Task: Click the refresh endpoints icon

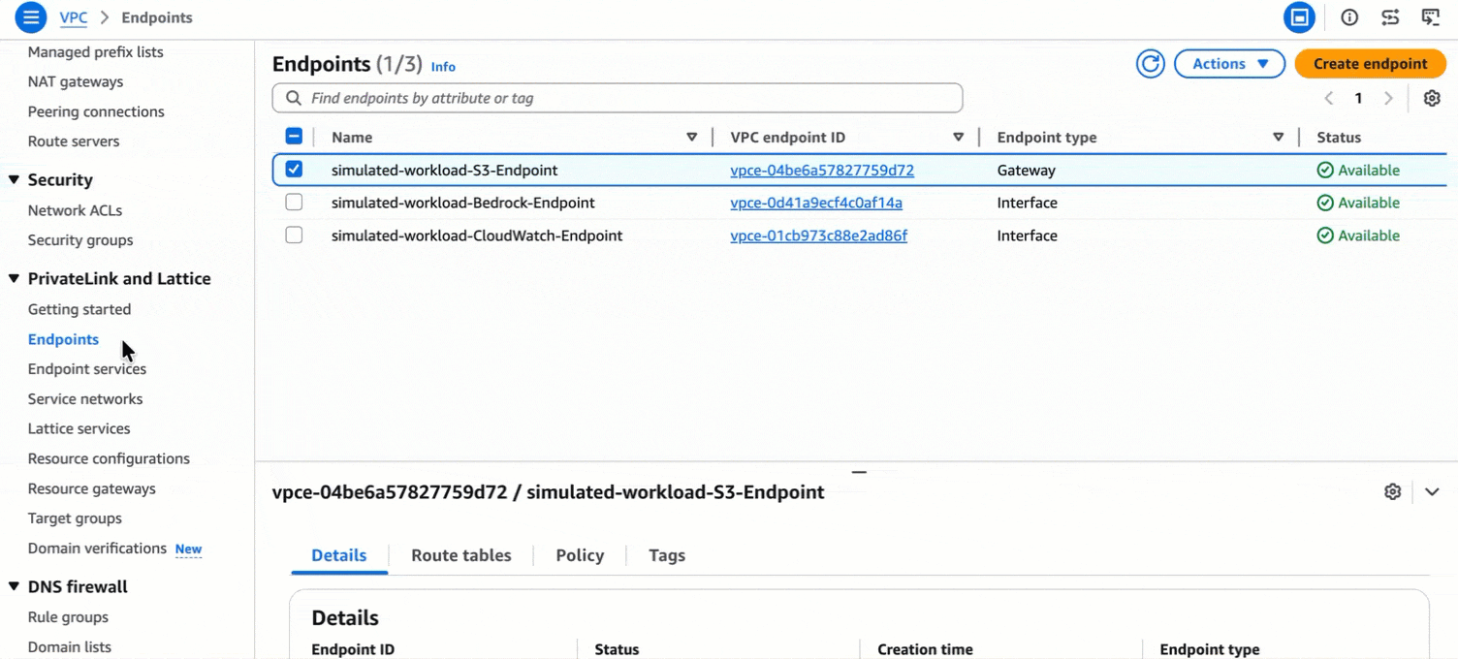Action: (1150, 64)
